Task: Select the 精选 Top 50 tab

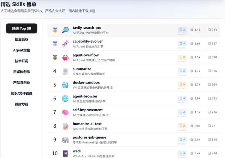Action: point(21,28)
